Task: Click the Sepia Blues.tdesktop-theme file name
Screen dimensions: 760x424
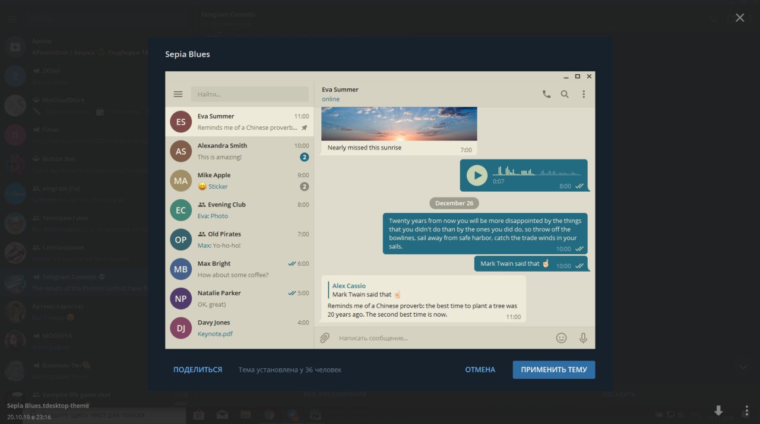Action: coord(48,406)
